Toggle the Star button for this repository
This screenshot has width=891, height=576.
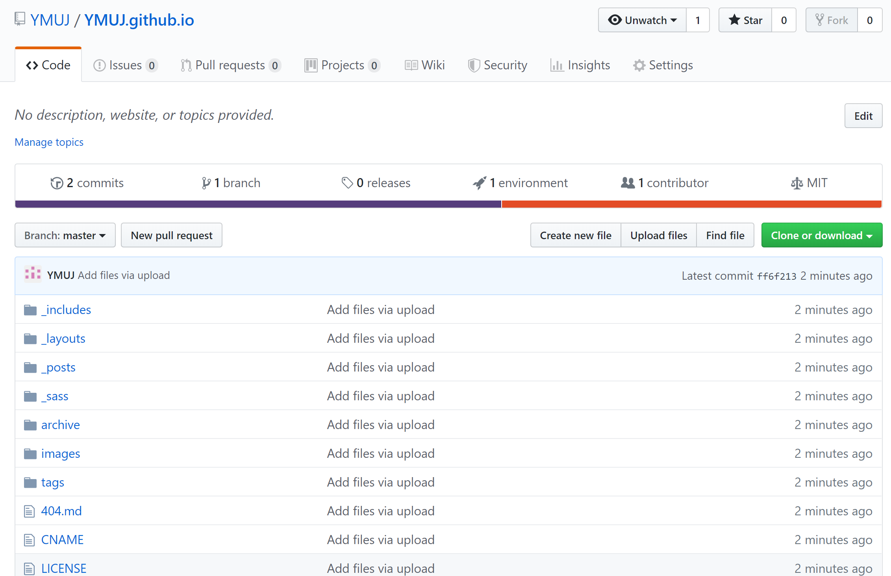[x=745, y=20]
